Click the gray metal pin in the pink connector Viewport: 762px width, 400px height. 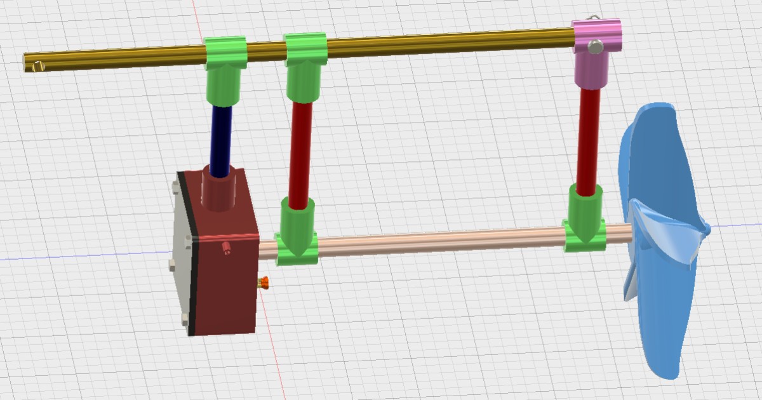click(595, 46)
